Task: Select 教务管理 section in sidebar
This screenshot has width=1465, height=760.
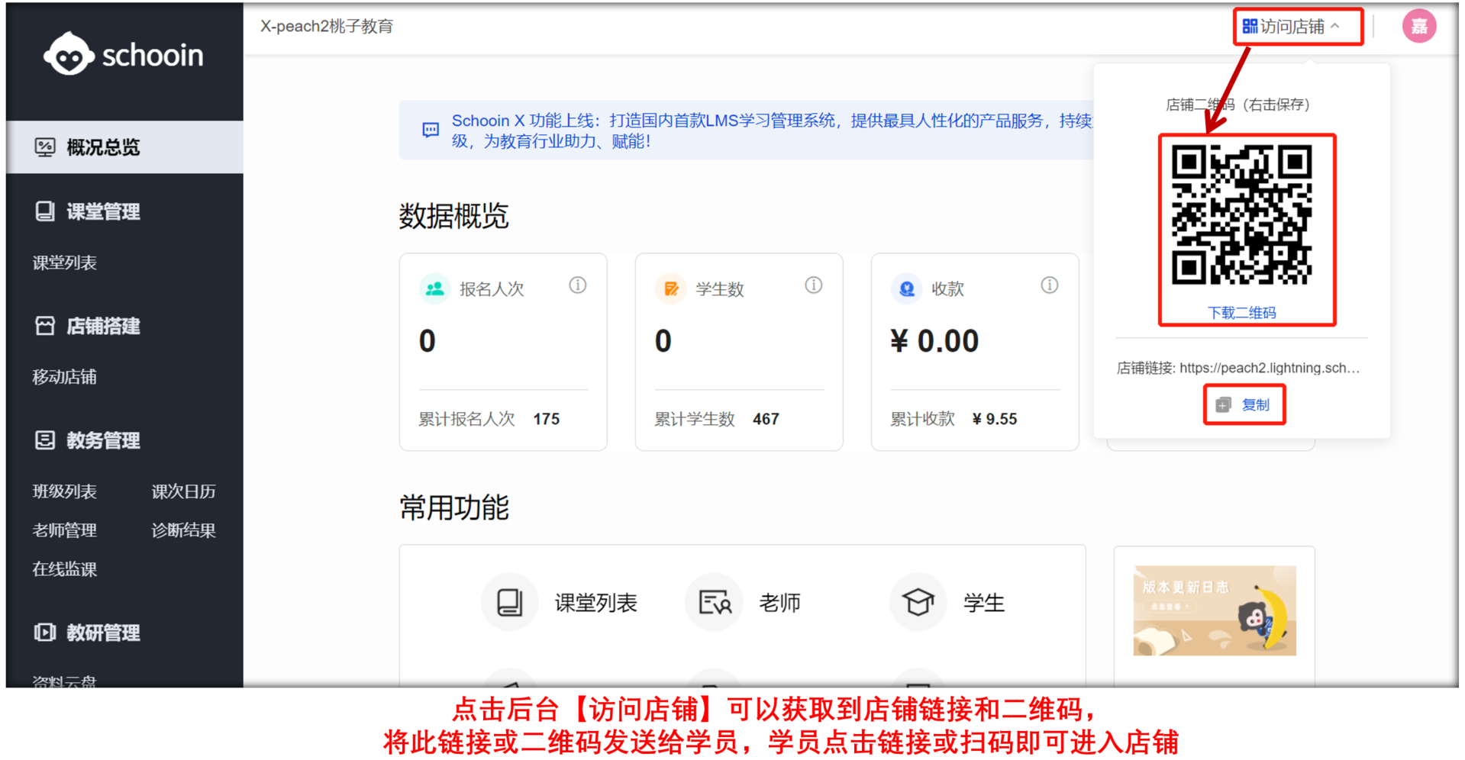Action: (103, 440)
